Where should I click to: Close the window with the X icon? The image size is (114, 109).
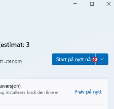coord(109,4)
